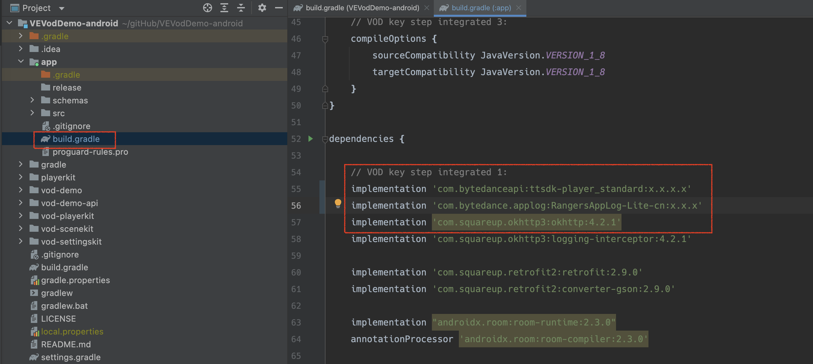Click the room-runtime:2.3.0 dependency string
The width and height of the screenshot is (813, 364).
pos(524,322)
